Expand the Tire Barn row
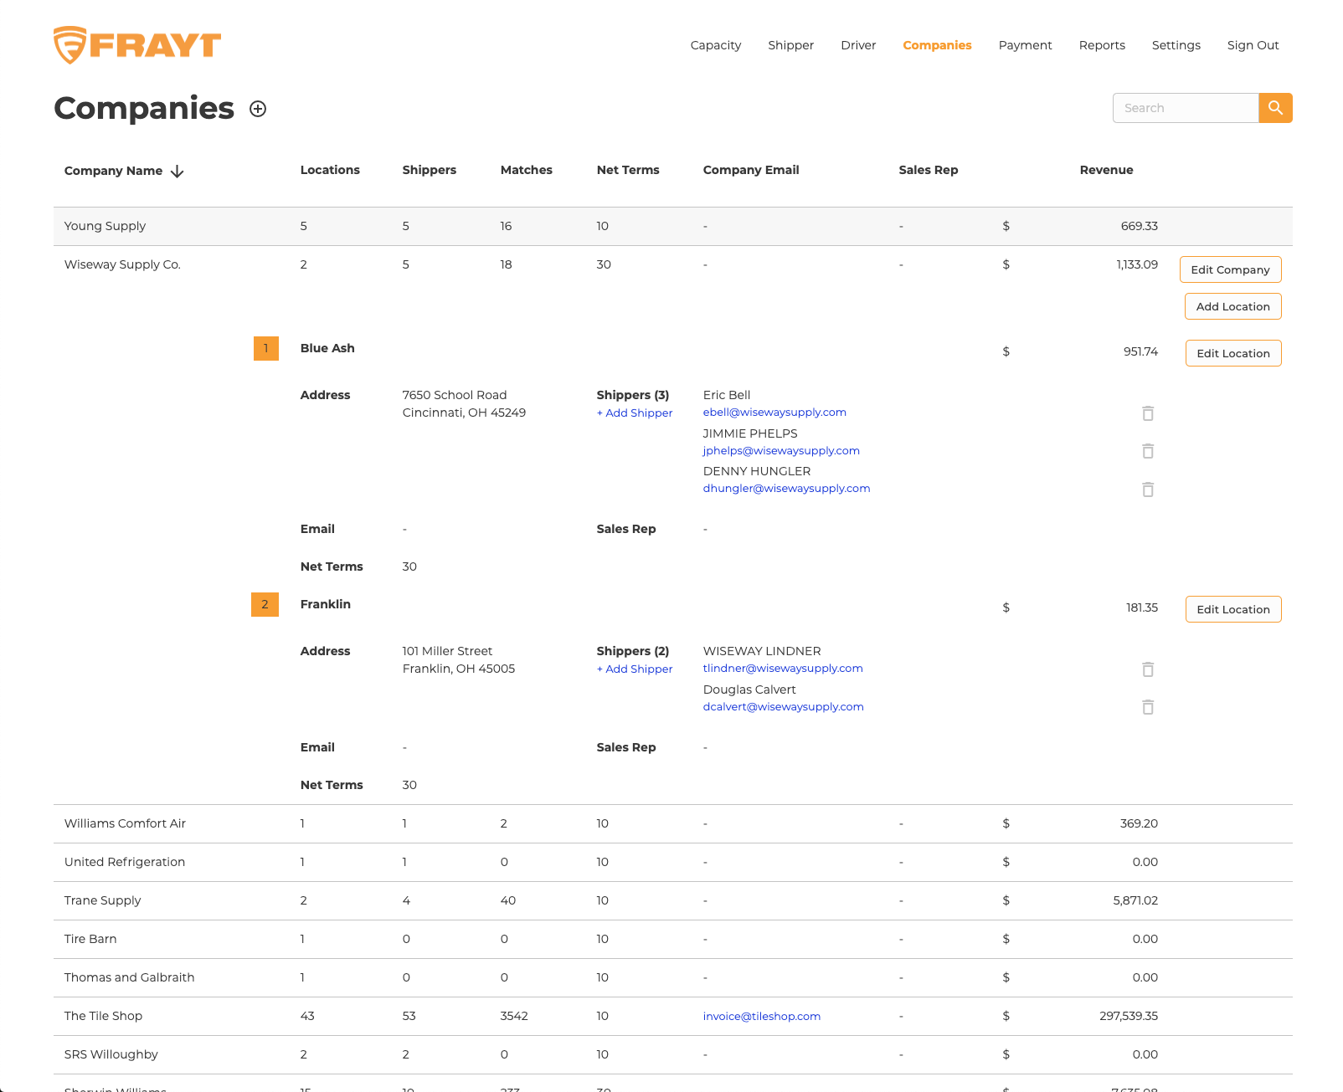This screenshot has height=1092, width=1343. [x=672, y=939]
